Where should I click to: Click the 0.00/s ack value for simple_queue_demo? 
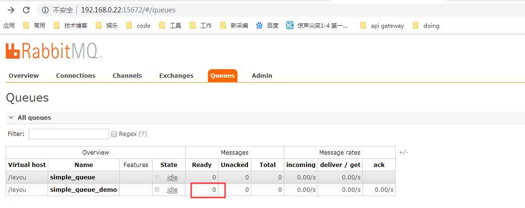point(384,189)
